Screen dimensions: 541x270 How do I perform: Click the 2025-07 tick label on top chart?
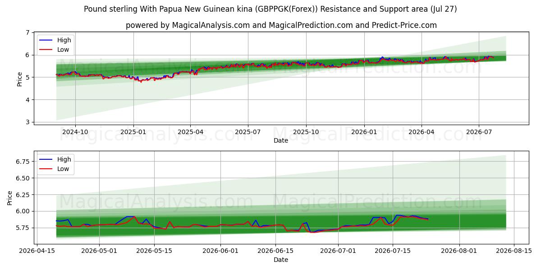[248, 132]
